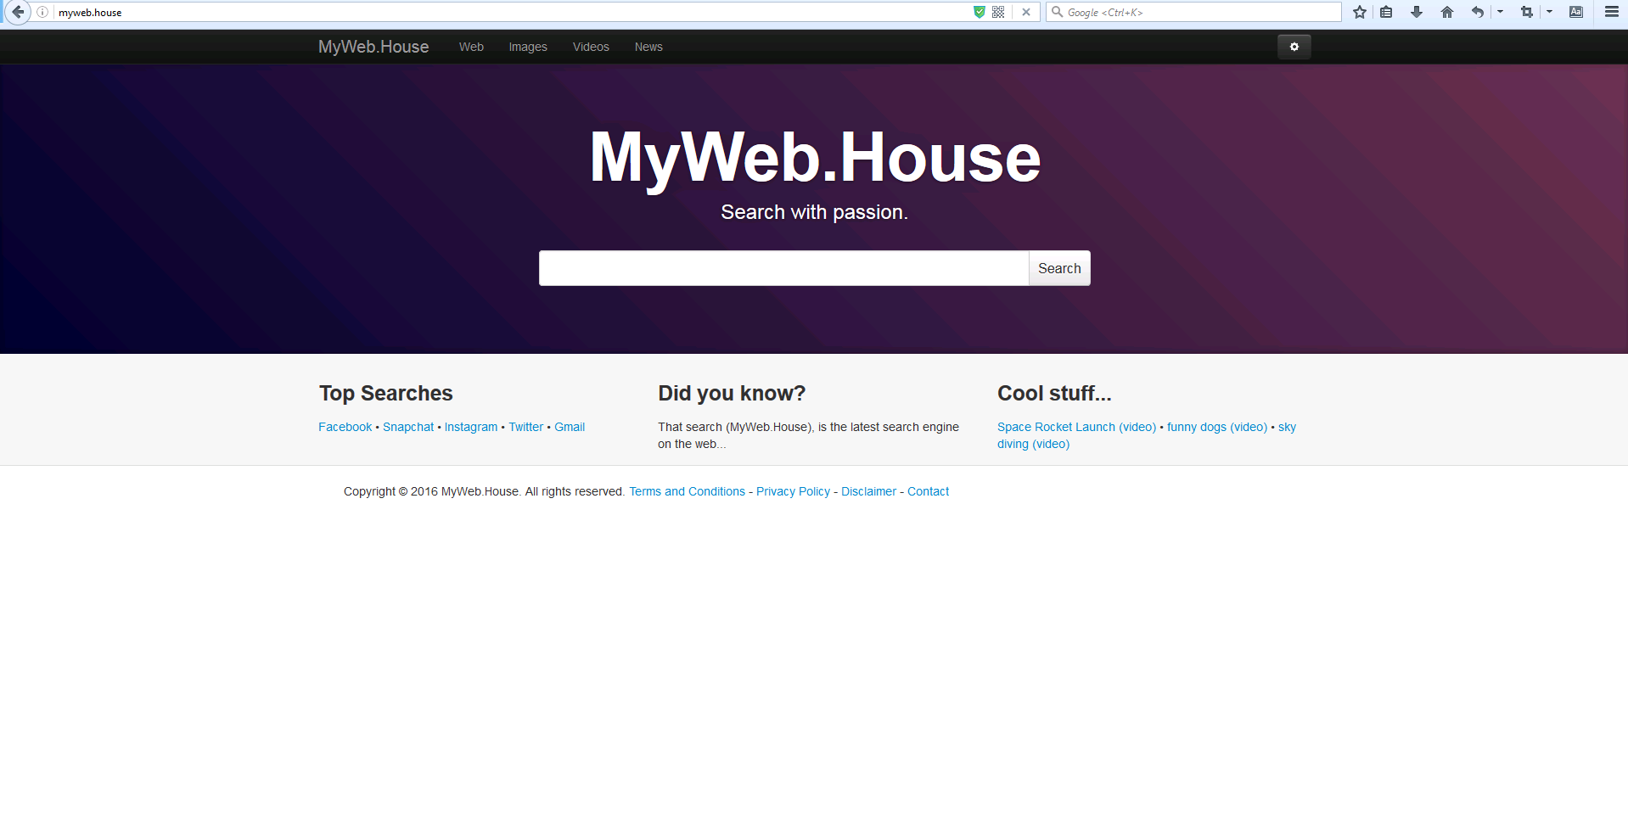1628x829 pixels.
Task: Open the Gmail top search link
Action: pyautogui.click(x=570, y=427)
